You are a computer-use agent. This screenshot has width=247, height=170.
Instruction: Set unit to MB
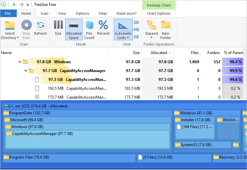coord(136,29)
